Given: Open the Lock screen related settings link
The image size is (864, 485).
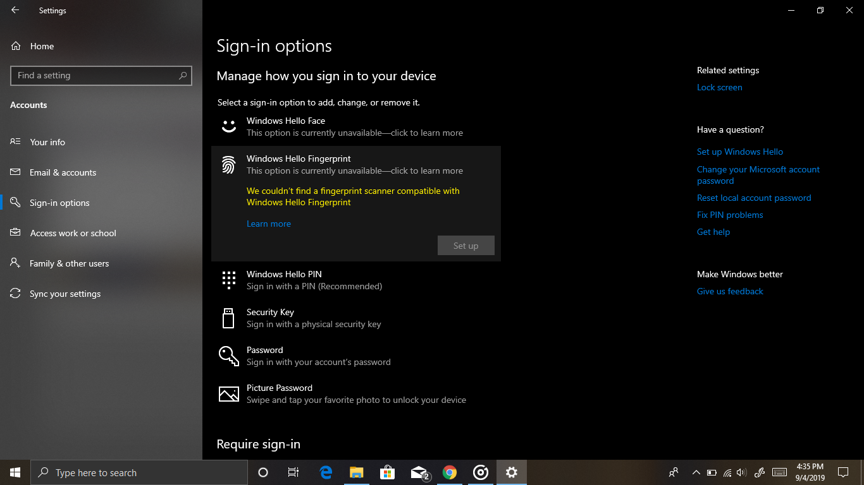Looking at the screenshot, I should click(x=719, y=87).
